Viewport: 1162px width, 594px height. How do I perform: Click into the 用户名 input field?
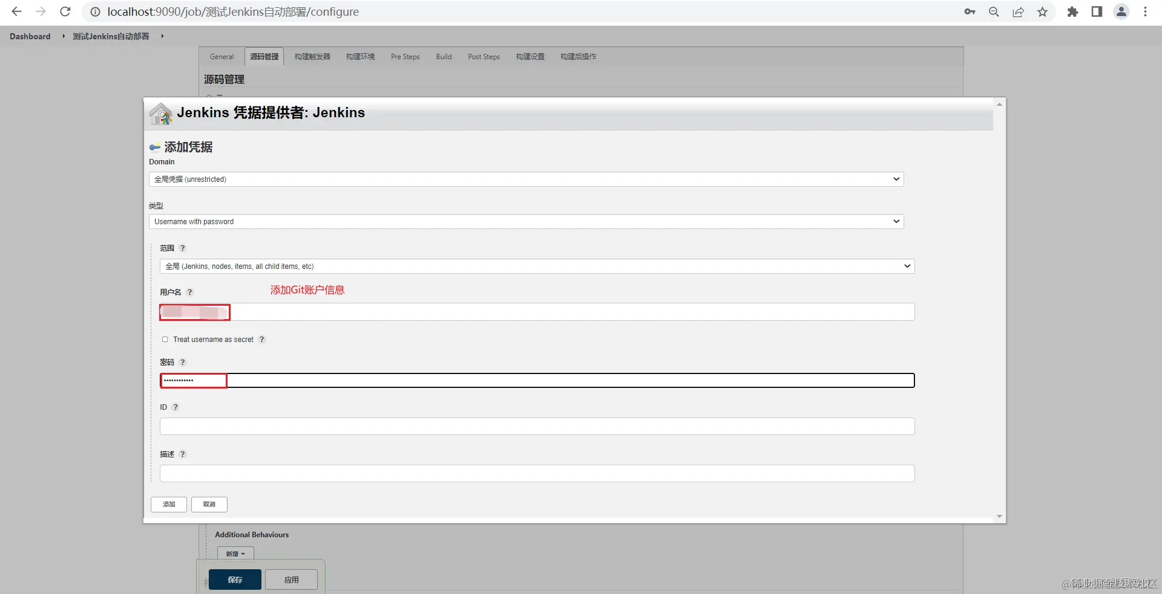coord(537,312)
